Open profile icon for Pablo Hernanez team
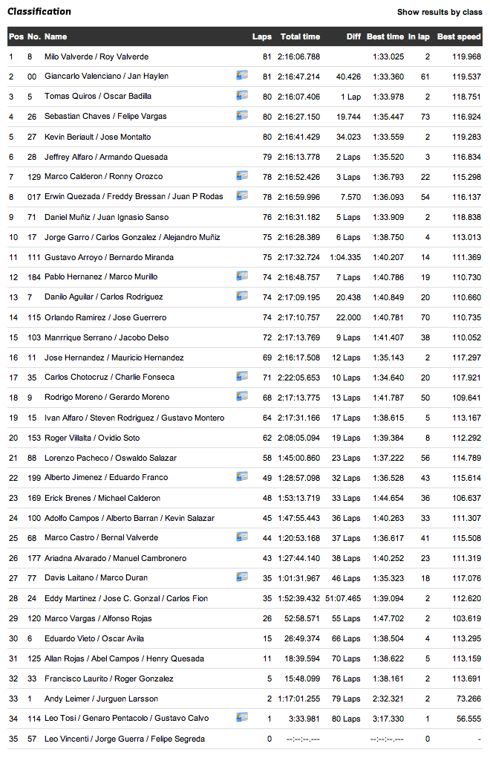This screenshot has width=490, height=758. pyautogui.click(x=242, y=276)
